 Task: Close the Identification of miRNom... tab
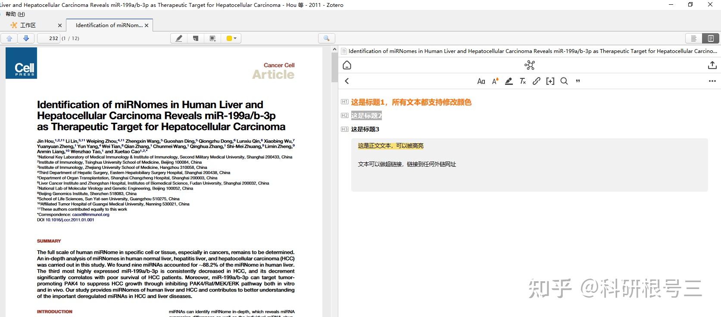147,25
